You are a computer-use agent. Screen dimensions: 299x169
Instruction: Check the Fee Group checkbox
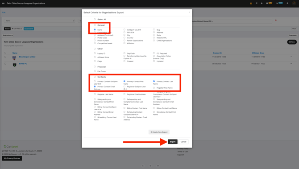point(95,71)
